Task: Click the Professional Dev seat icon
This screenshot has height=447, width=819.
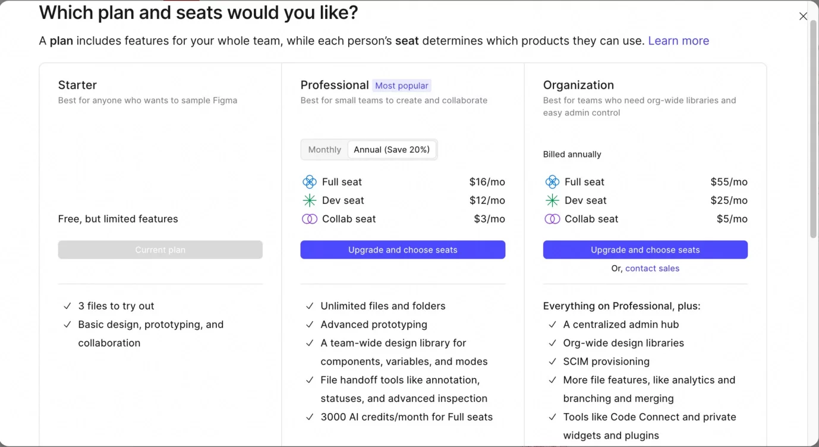Action: (310, 200)
